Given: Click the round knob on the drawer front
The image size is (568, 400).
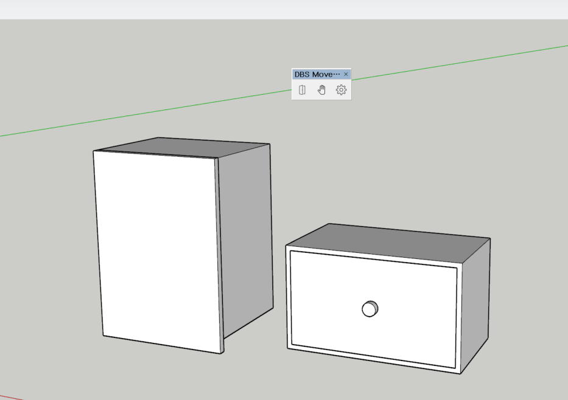Looking at the screenshot, I should click(370, 309).
